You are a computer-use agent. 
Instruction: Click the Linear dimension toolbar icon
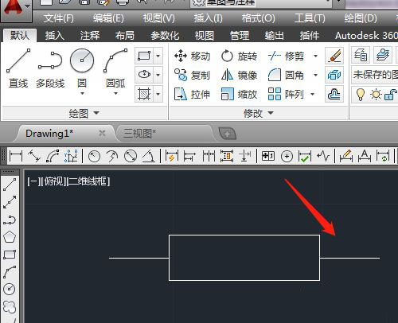[16, 156]
